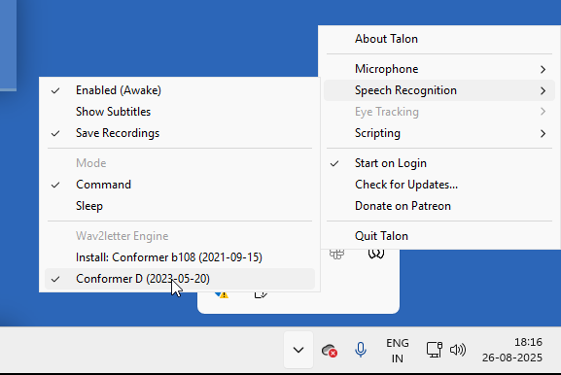Expand the Scripting submenu arrow

coord(543,134)
